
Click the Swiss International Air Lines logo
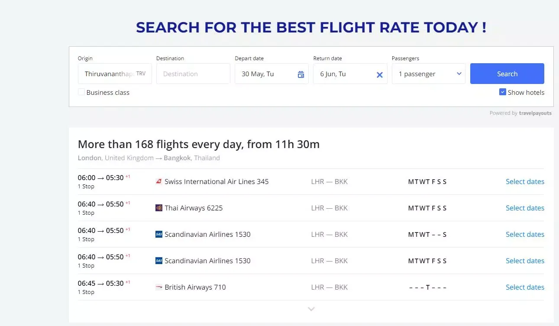pos(159,181)
